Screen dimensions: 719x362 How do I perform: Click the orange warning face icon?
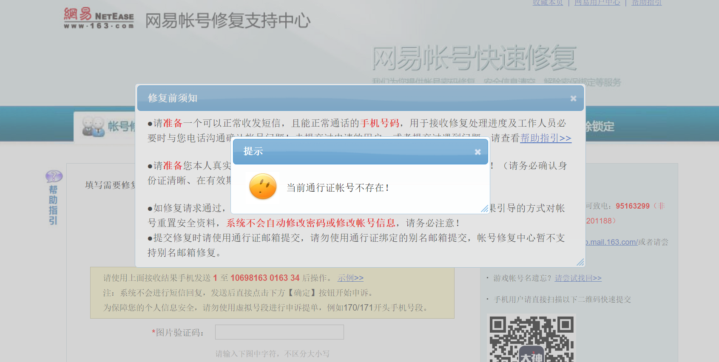point(263,187)
